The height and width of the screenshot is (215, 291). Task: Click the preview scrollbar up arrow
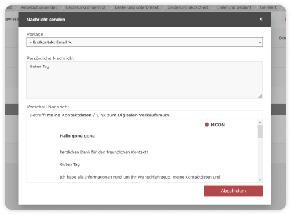coord(260,122)
